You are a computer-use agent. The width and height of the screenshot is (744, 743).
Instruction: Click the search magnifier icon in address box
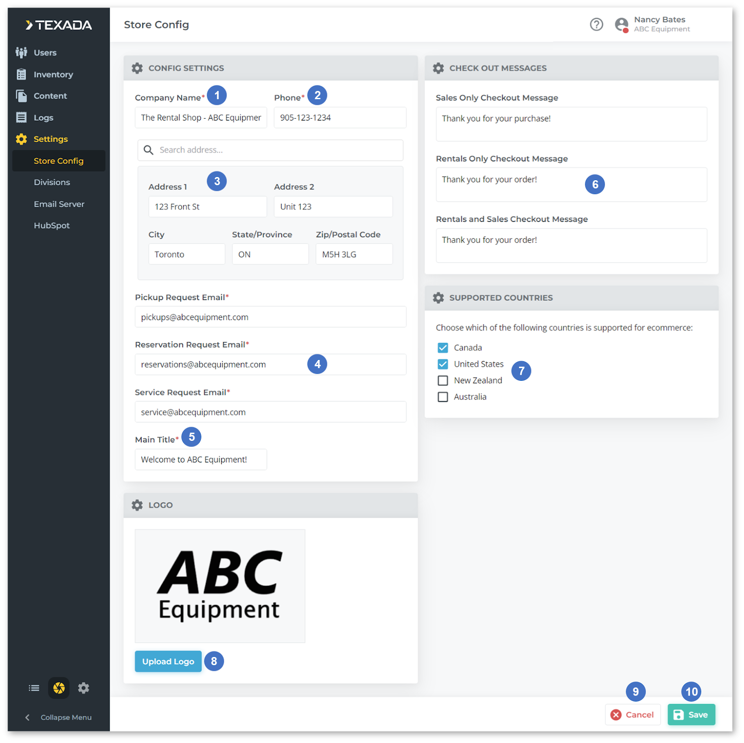pos(148,150)
